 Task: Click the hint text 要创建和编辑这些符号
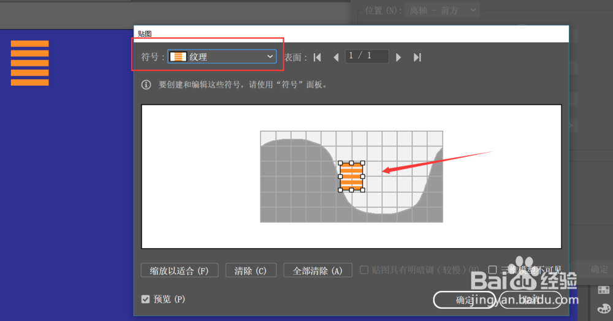click(243, 85)
